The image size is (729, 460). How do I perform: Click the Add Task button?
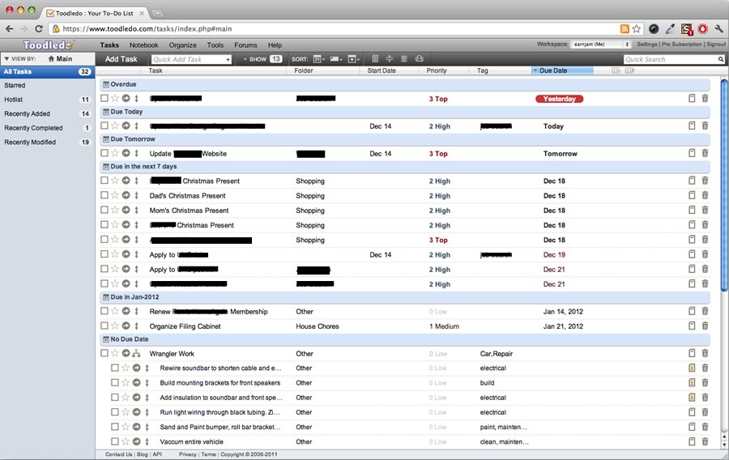pos(122,59)
